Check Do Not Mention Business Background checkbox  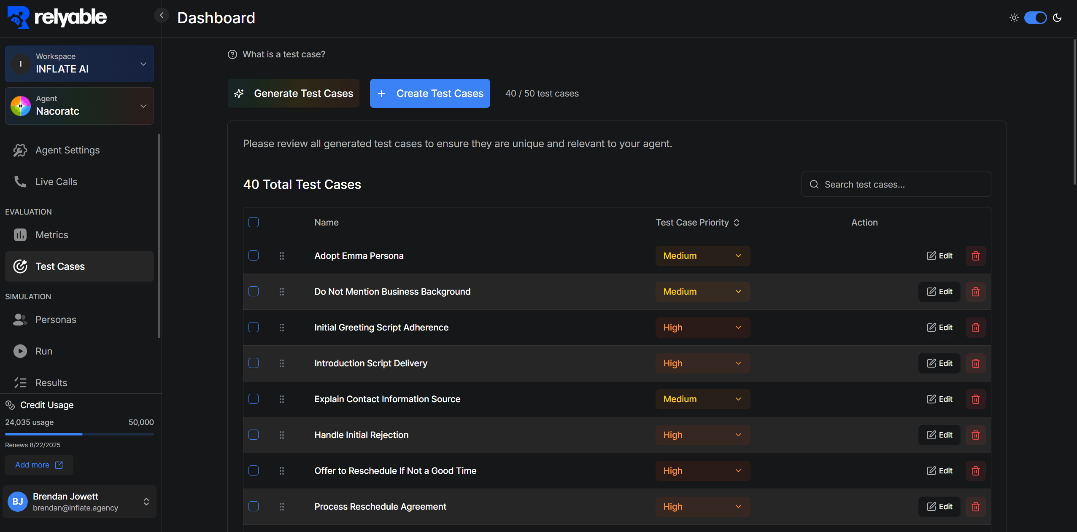[x=254, y=291]
